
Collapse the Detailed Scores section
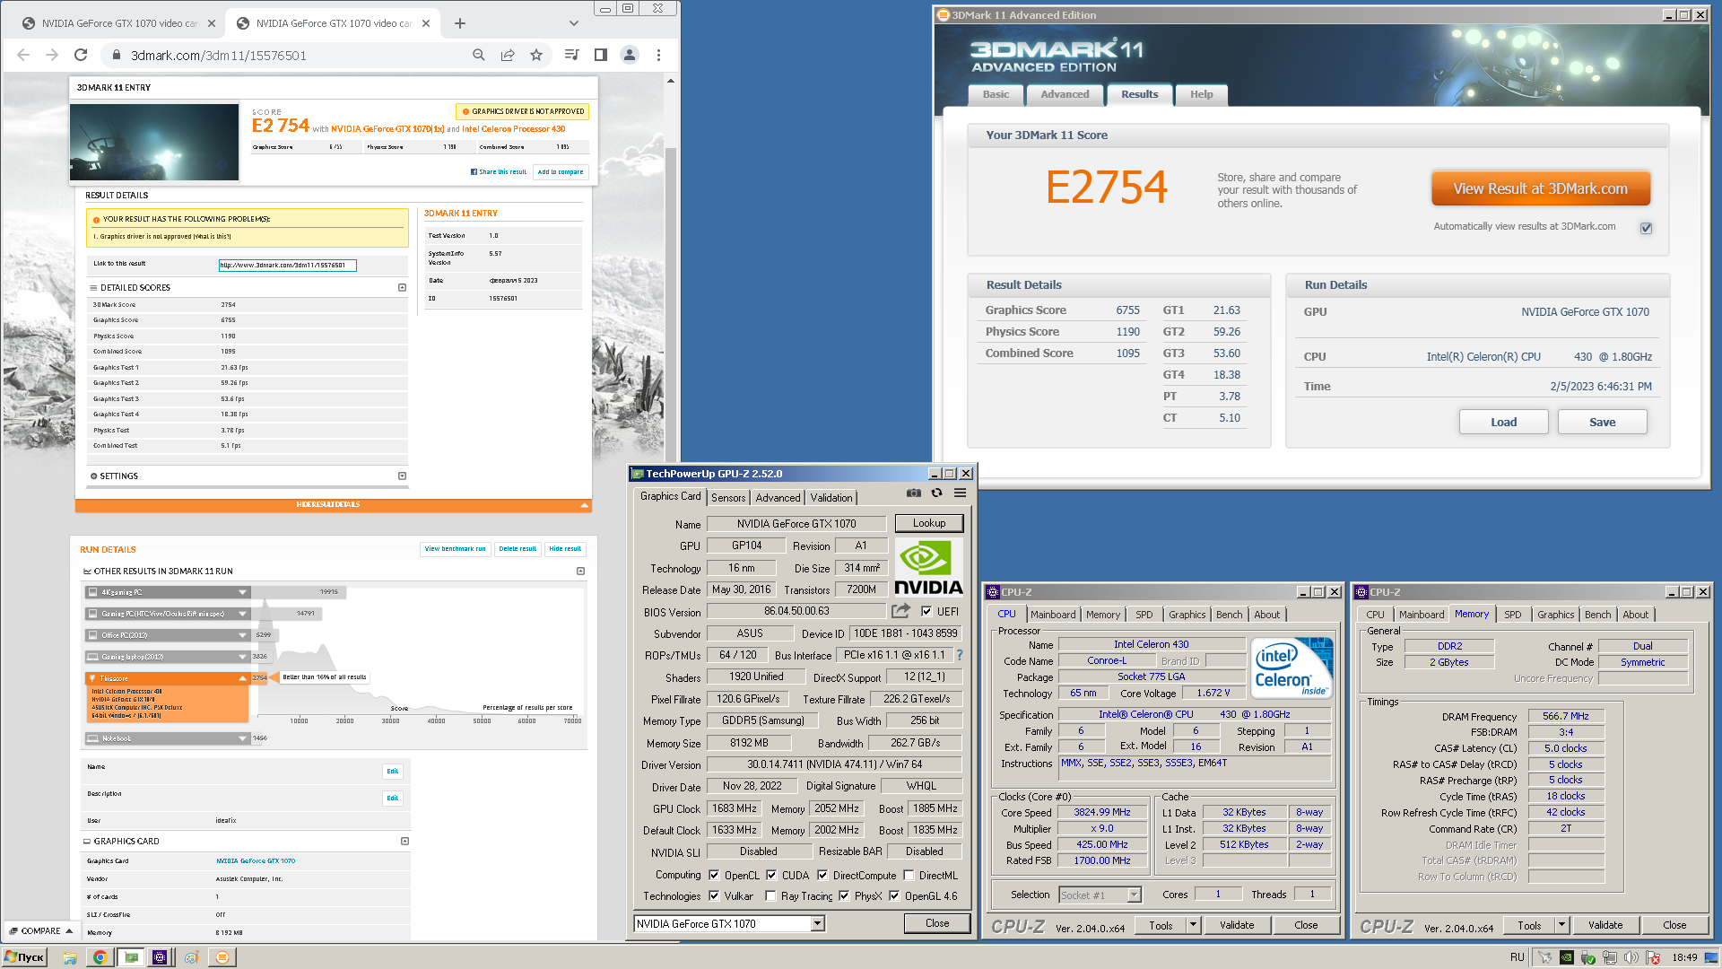[x=402, y=288]
